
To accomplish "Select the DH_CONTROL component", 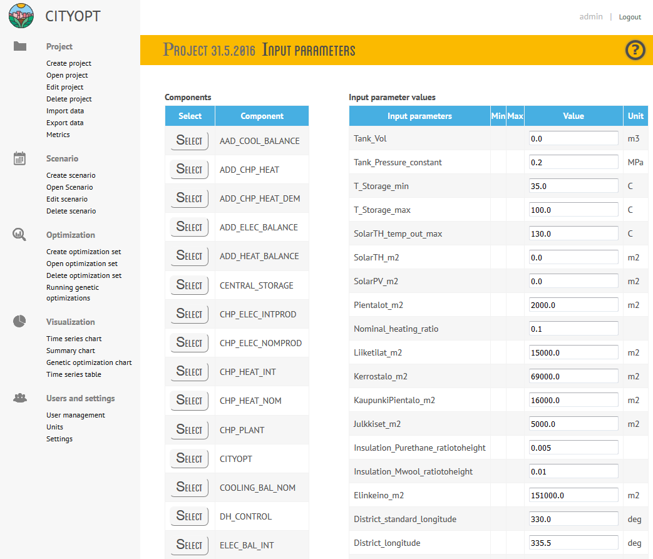I will click(189, 516).
